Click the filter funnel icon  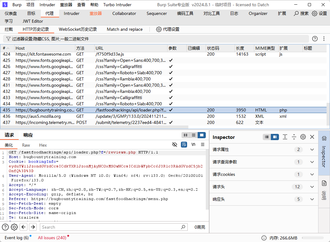[x=8, y=39]
